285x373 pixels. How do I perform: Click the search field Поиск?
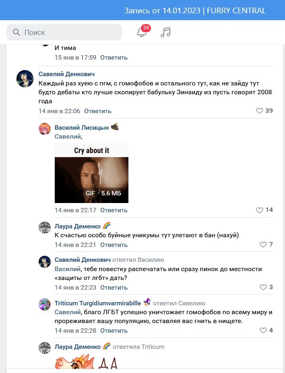point(64,32)
